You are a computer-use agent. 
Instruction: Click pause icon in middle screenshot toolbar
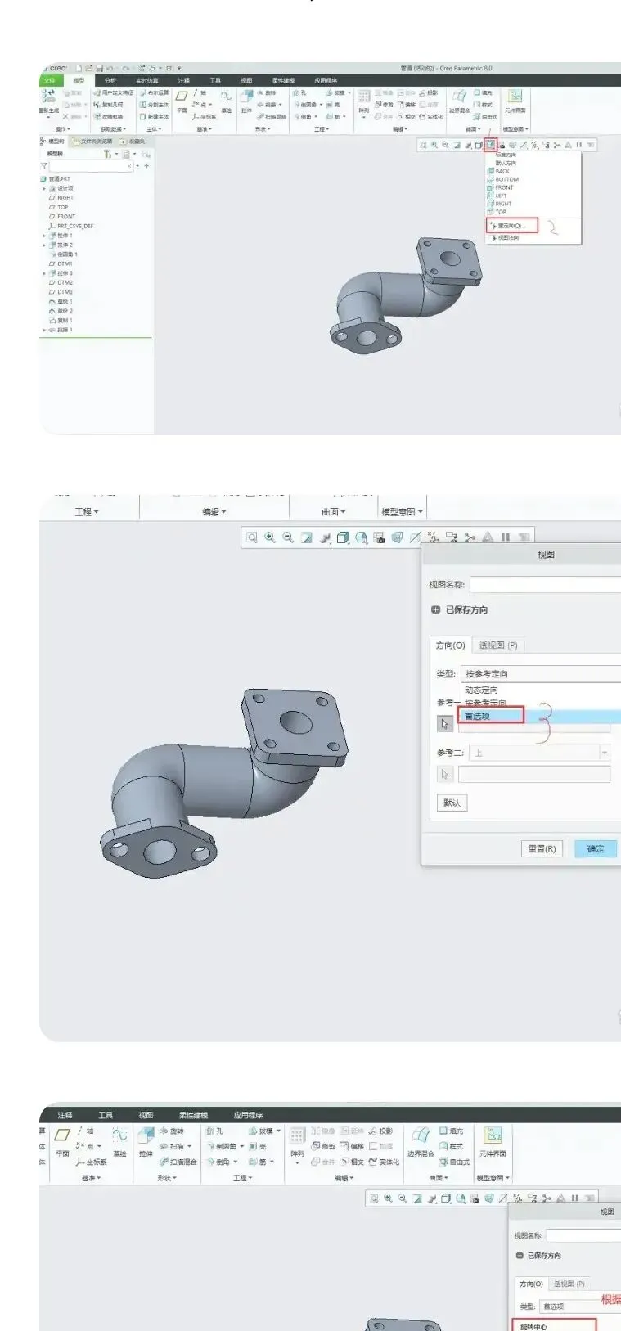pos(506,537)
